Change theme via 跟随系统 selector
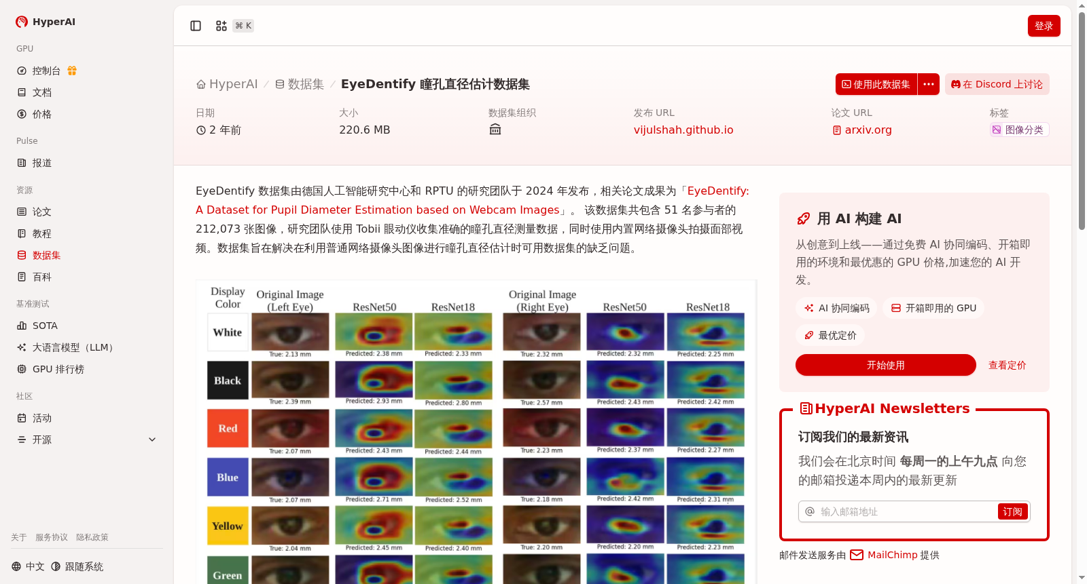This screenshot has width=1087, height=584. [77, 566]
